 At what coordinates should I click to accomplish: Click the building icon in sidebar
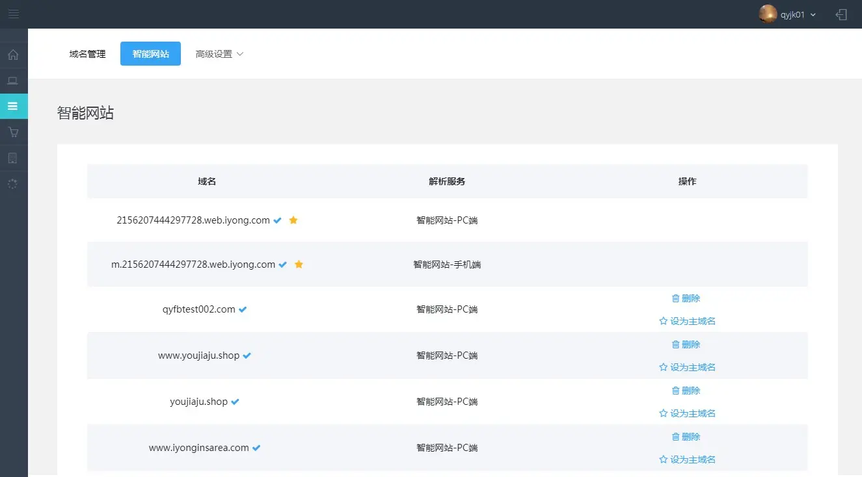13,158
